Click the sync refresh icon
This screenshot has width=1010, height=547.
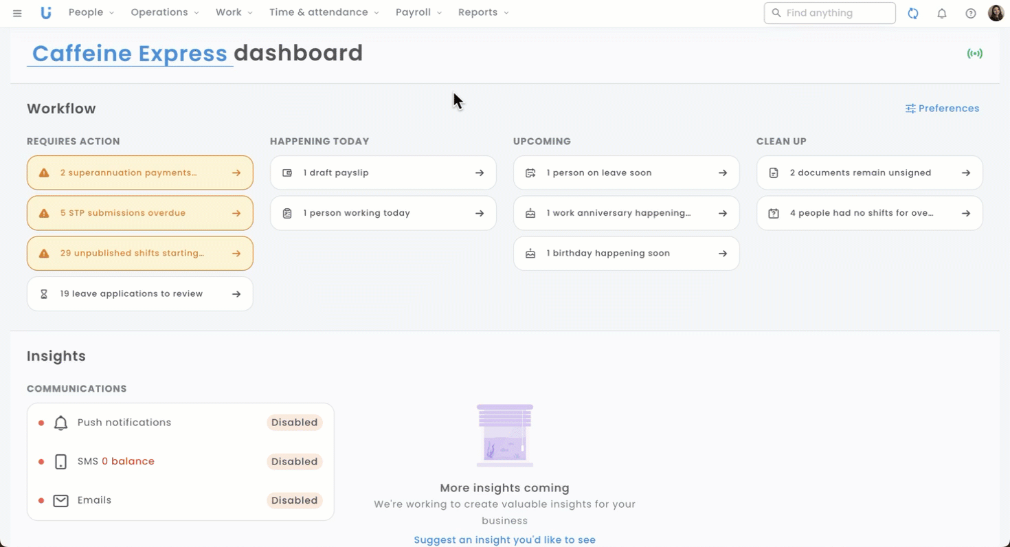pyautogui.click(x=913, y=13)
